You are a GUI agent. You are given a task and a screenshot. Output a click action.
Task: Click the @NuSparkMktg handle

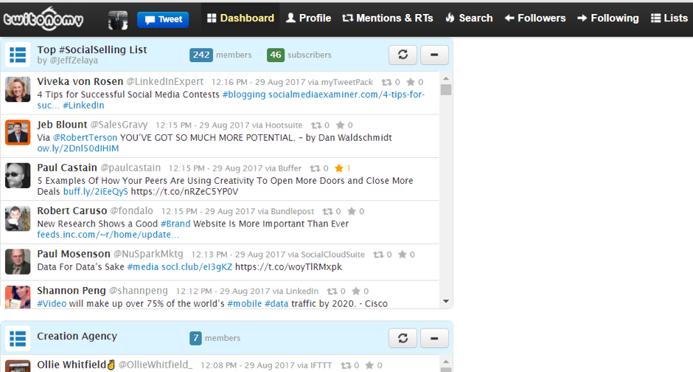(x=148, y=255)
